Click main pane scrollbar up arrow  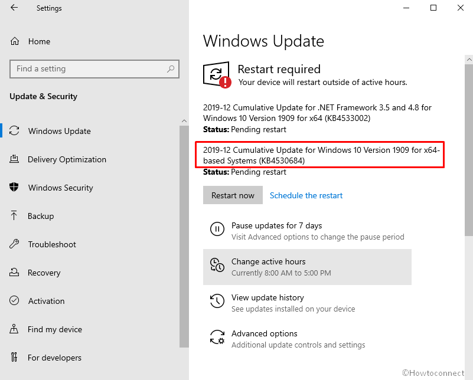(469, 60)
